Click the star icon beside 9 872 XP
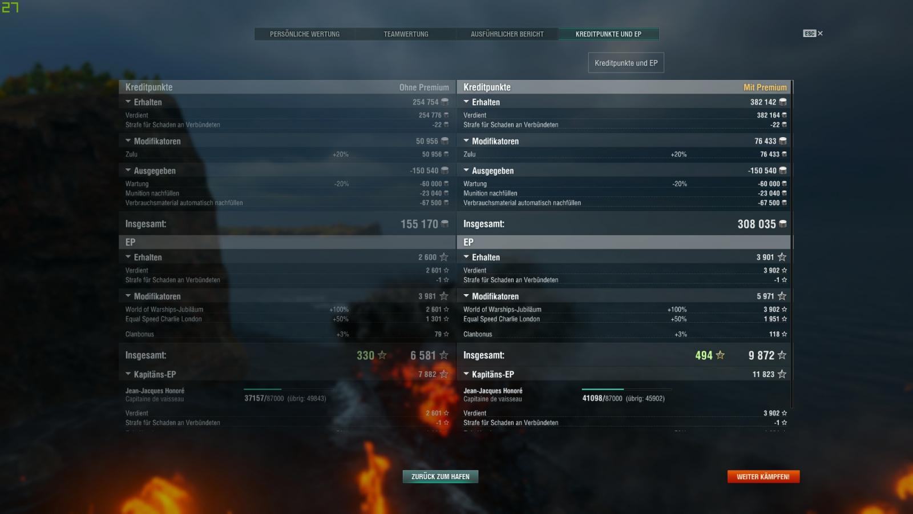The width and height of the screenshot is (913, 514). [782, 355]
